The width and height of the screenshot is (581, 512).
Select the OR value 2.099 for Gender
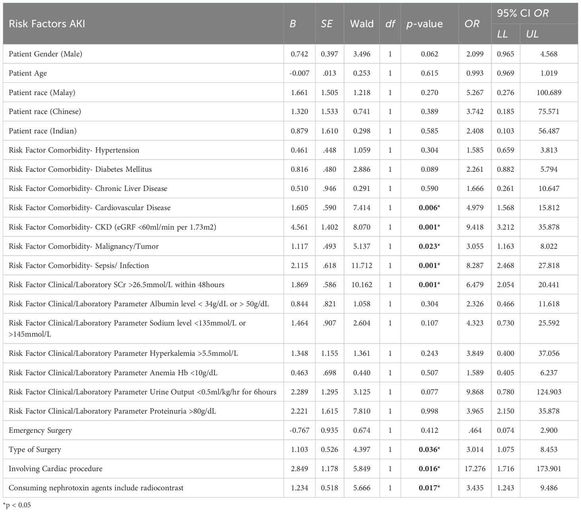pyautogui.click(x=475, y=54)
